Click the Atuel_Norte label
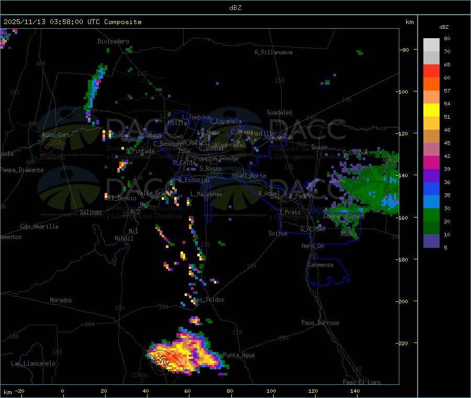Screen dimensions: 471x398 pos(249,176)
